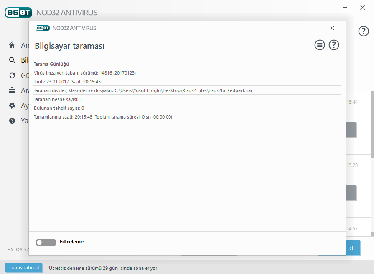
Task: Click the main window vertical scrollbar
Action: pyautogui.click(x=372, y=124)
